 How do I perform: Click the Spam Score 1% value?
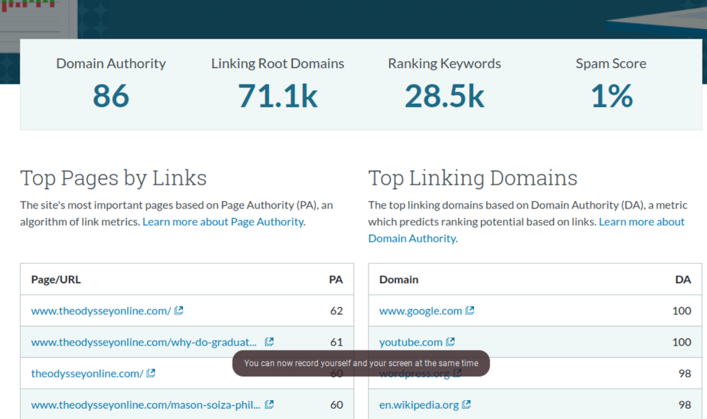pos(611,97)
